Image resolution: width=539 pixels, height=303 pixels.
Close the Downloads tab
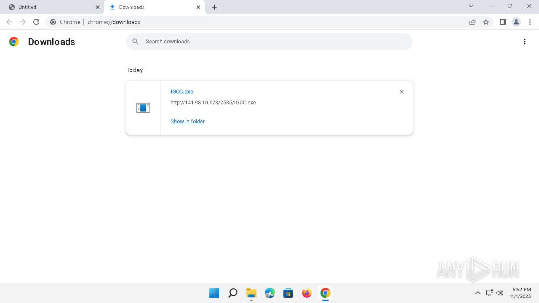[x=198, y=7]
